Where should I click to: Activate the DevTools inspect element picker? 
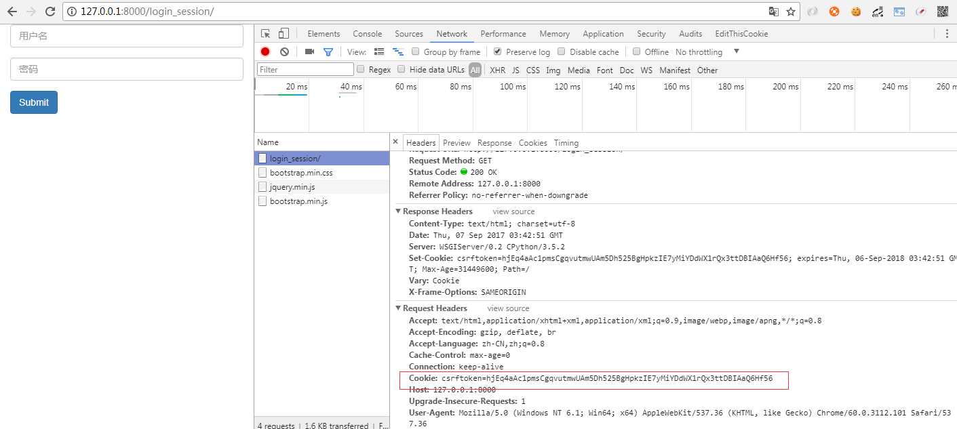click(265, 34)
